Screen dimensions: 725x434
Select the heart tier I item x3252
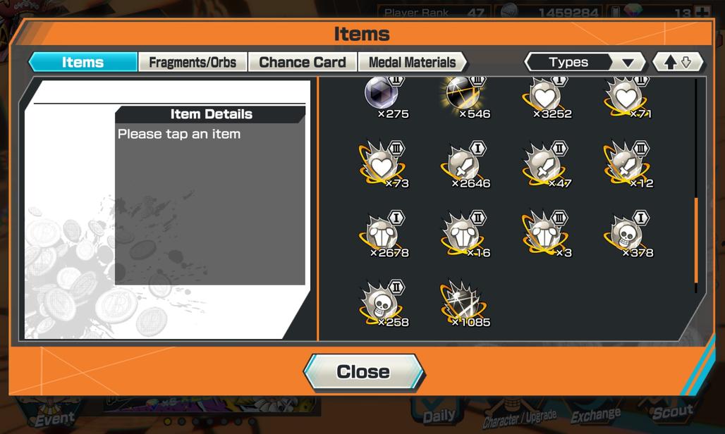[548, 97]
